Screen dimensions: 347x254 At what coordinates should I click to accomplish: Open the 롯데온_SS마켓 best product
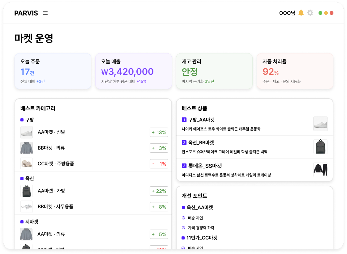pyautogui.click(x=205, y=166)
